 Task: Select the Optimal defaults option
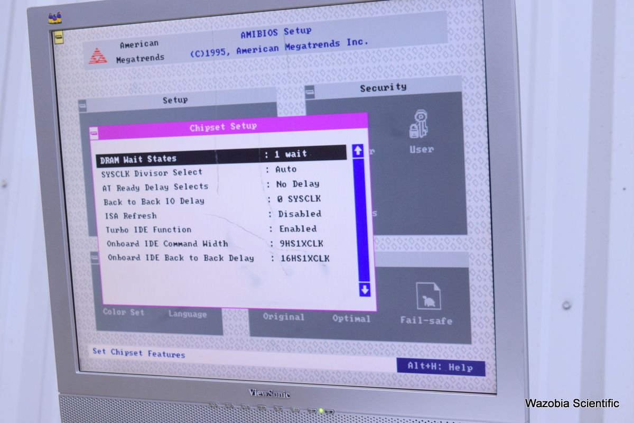click(351, 318)
